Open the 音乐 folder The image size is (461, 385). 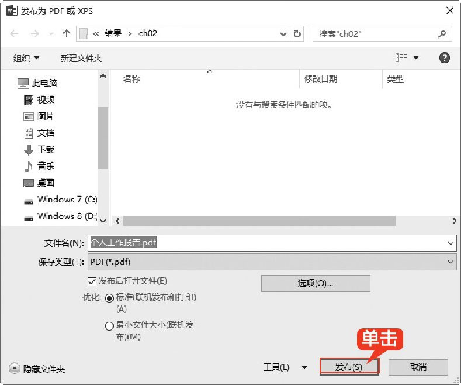[x=46, y=166]
